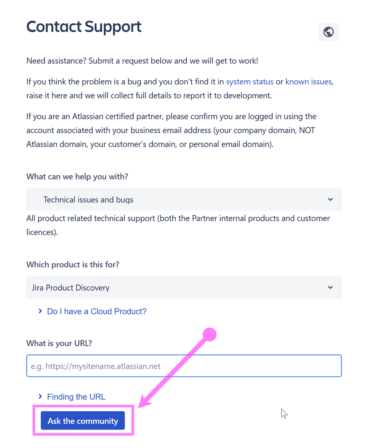
Task: Expand the chevron beside Finding the URL
Action: 40,396
